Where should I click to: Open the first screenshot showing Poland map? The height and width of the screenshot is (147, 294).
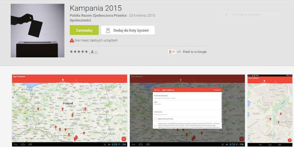point(70,111)
